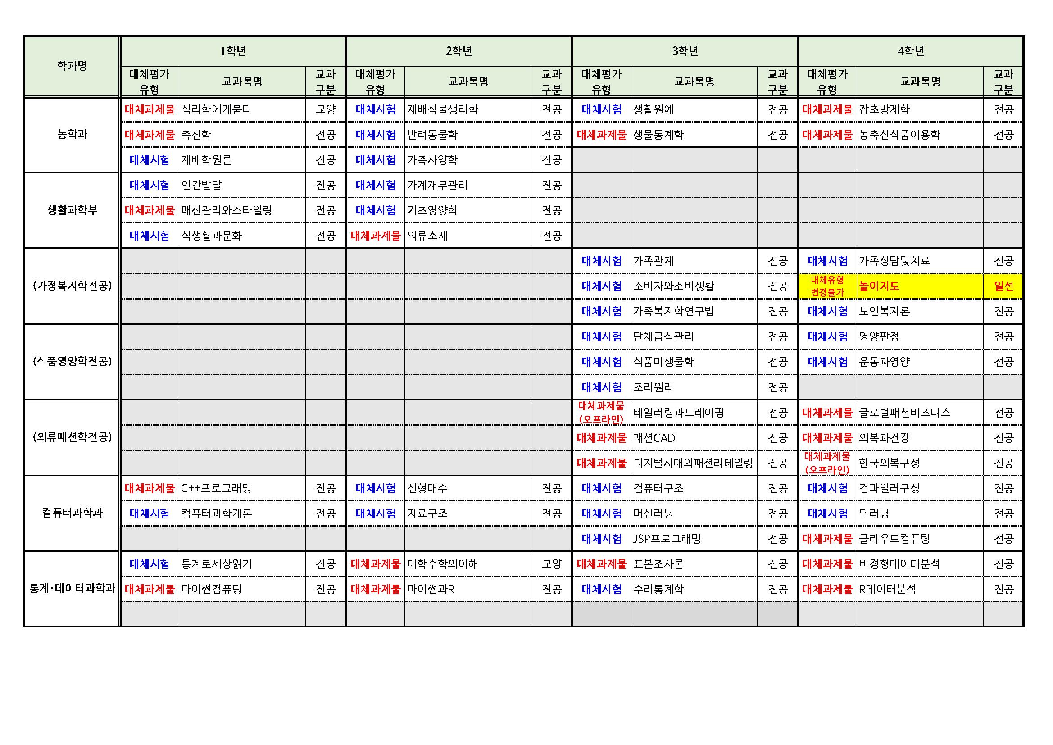This screenshot has width=1053, height=745.
Task: Select the 가족복지학연구법 course cell
Action: coord(694,311)
